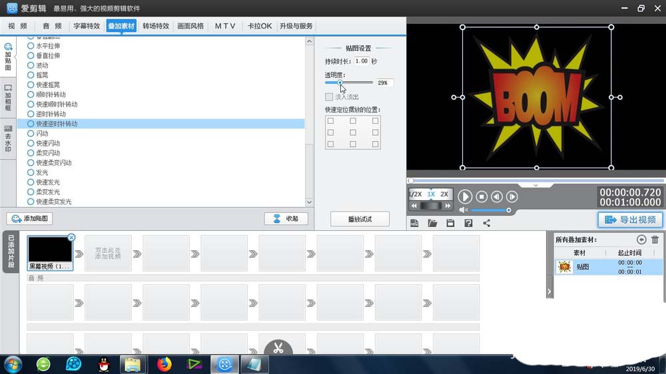Click the rewind double-arrow button
The image size is (666, 374).
point(414,206)
